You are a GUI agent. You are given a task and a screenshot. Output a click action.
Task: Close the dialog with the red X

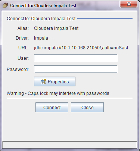(129, 4)
